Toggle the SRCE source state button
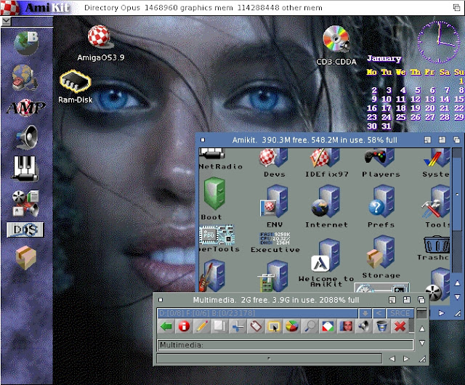Viewport: 465px width, 385px height. click(400, 314)
